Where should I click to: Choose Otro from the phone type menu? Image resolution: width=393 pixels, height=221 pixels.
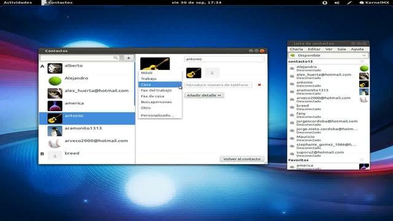point(160,108)
